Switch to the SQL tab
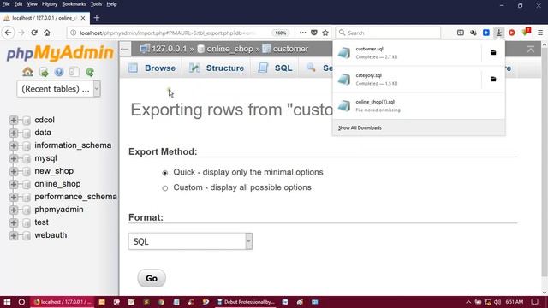This screenshot has height=308, width=548. (x=275, y=68)
